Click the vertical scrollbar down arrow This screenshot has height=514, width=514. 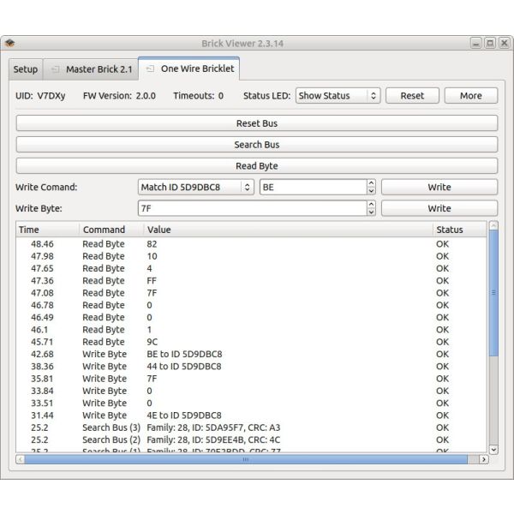click(x=493, y=450)
